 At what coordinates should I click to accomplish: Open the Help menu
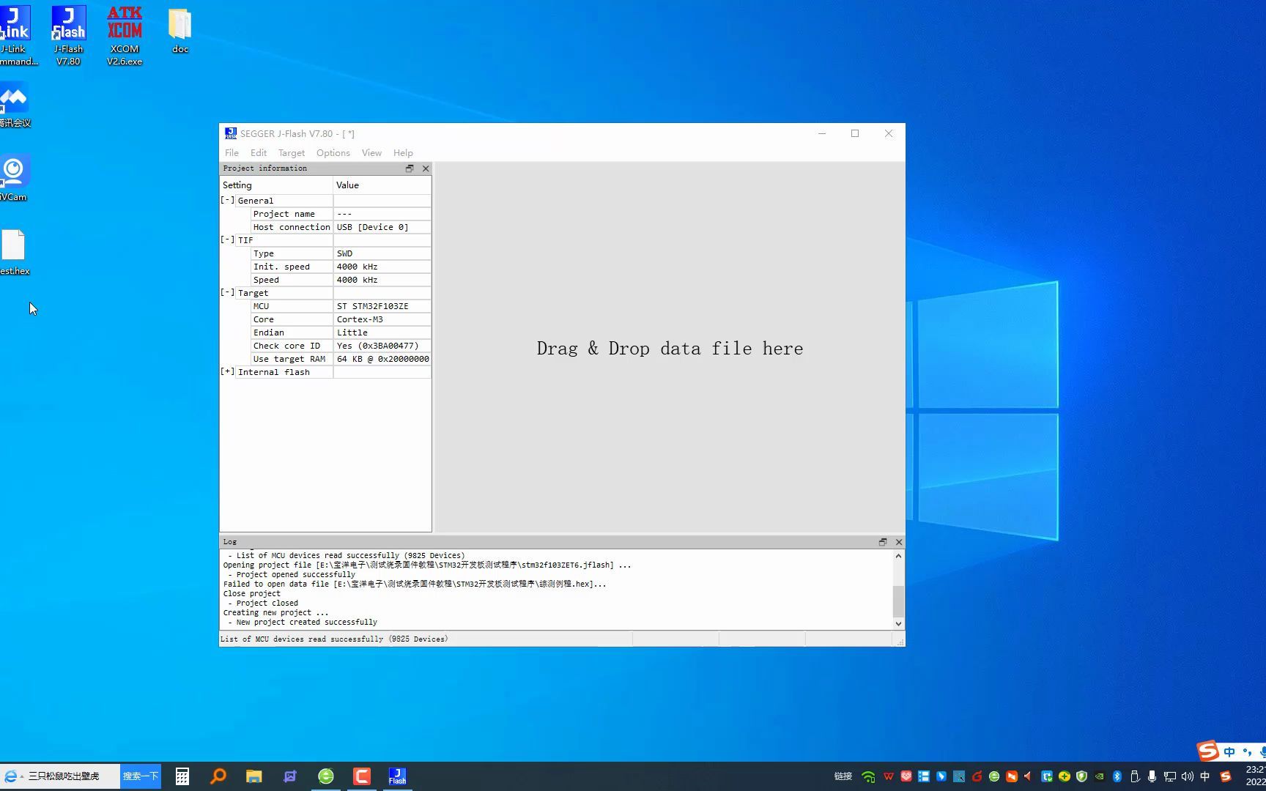click(403, 153)
